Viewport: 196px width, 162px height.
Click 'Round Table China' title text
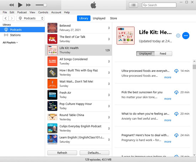[72, 115]
